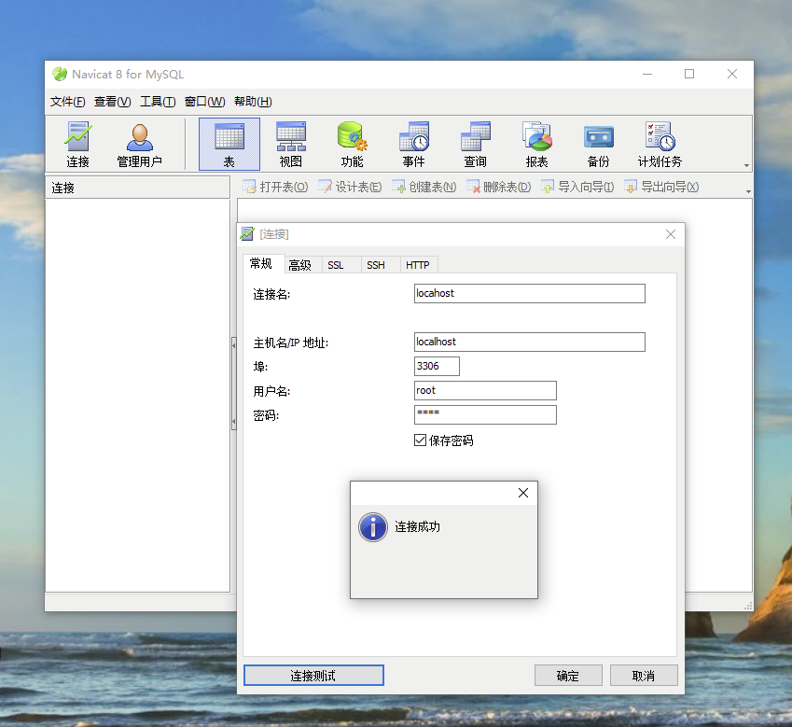Close the [连接] dialog window
Screen dimensions: 792x727
pyautogui.click(x=671, y=234)
